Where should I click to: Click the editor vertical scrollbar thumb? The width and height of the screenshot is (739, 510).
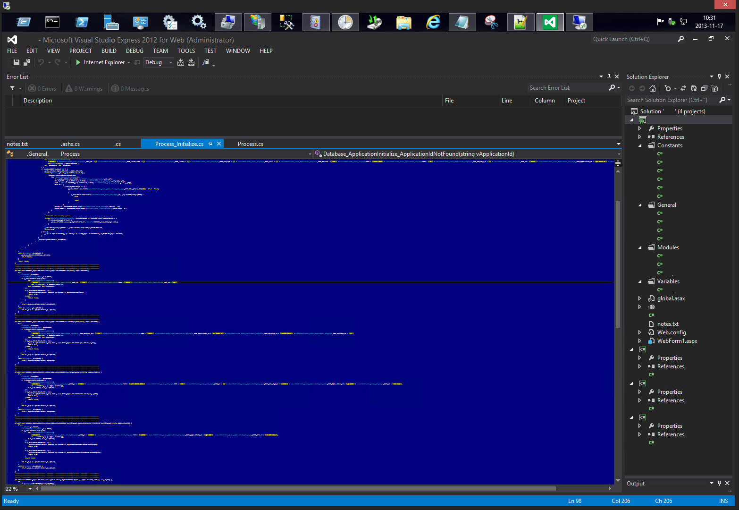(x=618, y=264)
